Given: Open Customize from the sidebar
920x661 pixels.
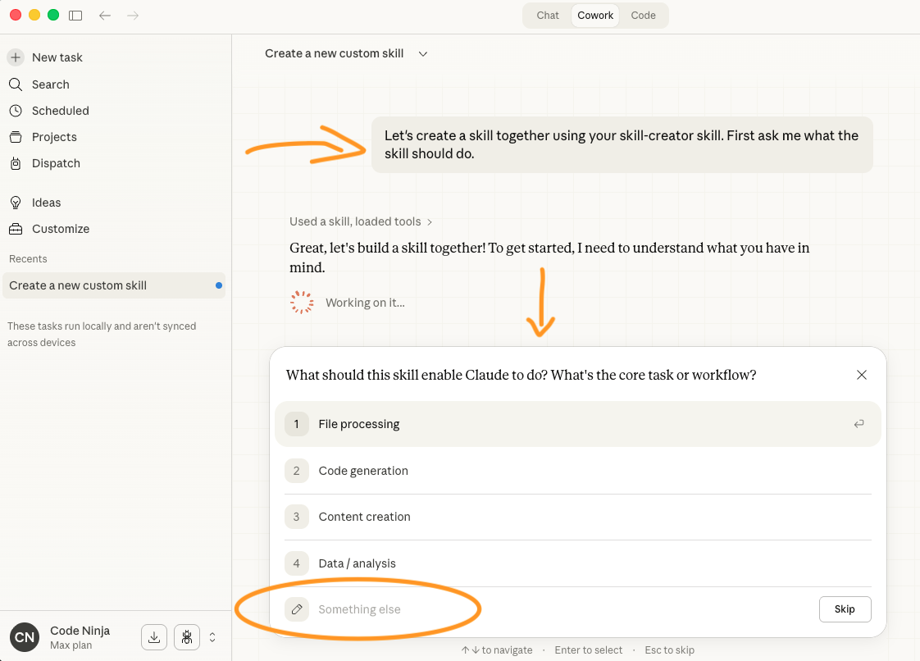Looking at the screenshot, I should click(x=60, y=229).
